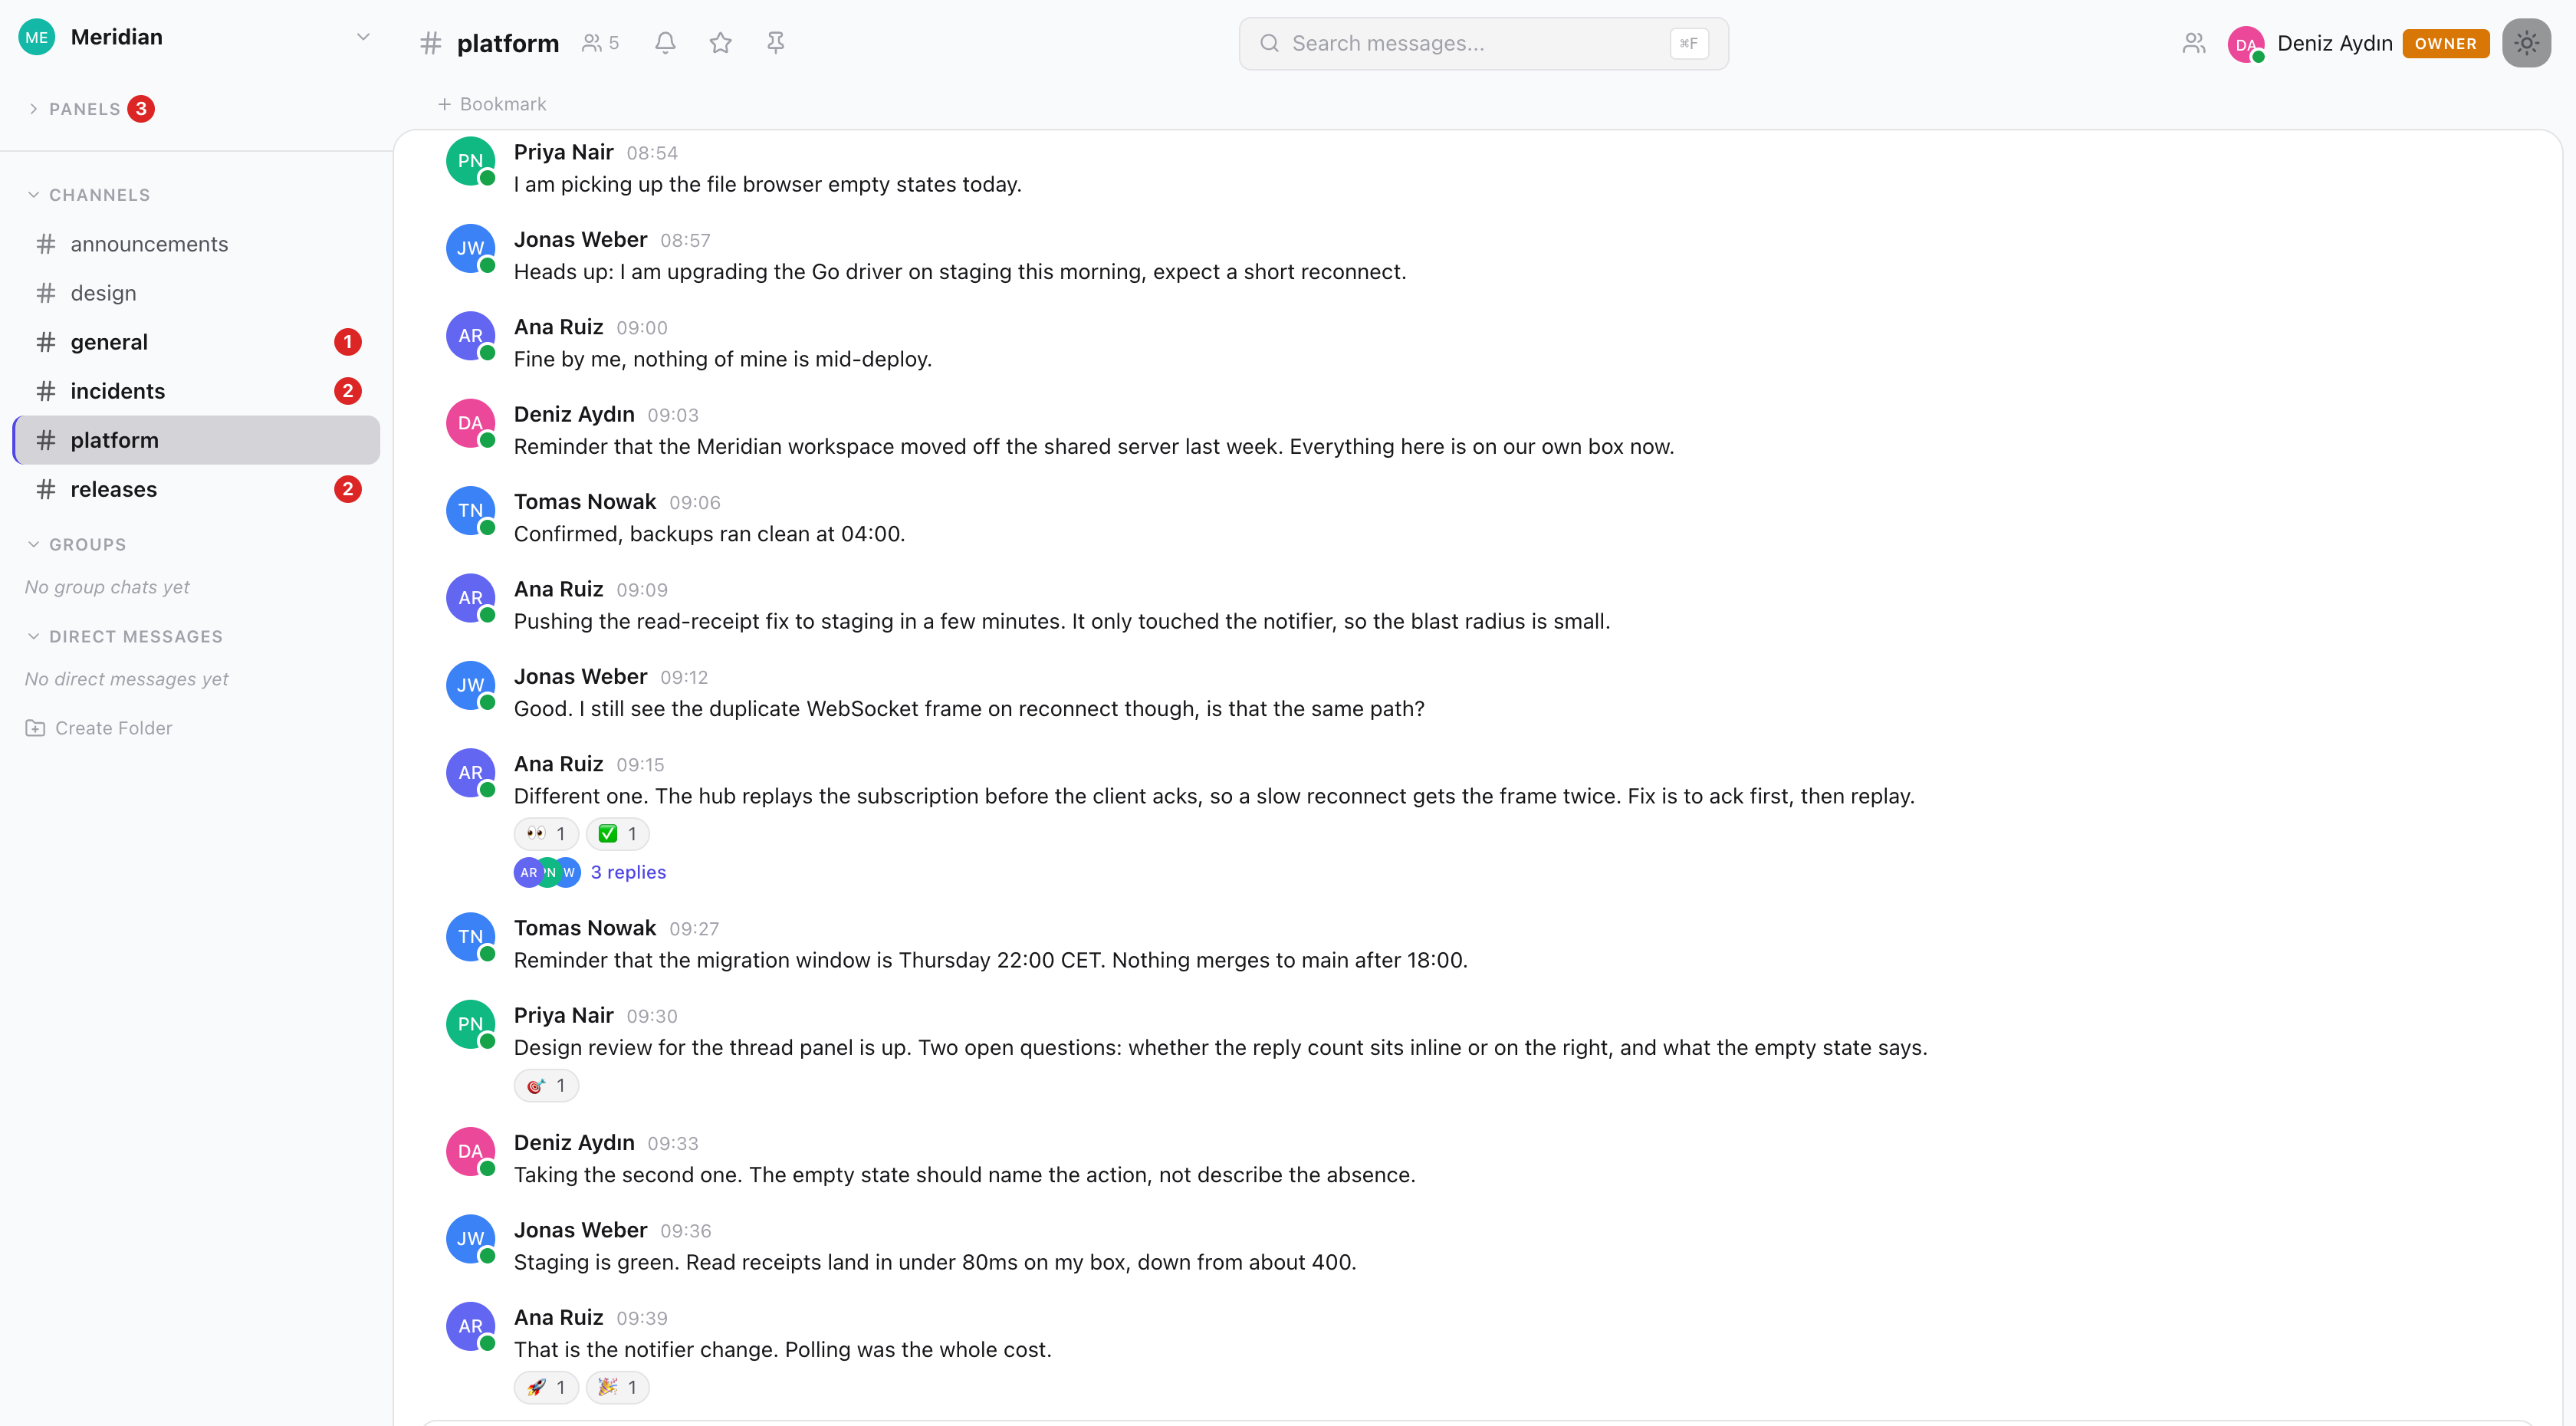This screenshot has width=2576, height=1426.
Task: Click the OWNER role badge
Action: coord(2445,43)
